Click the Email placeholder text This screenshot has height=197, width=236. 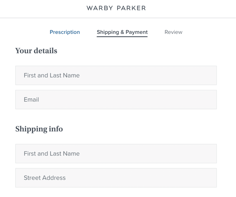pyautogui.click(x=31, y=100)
